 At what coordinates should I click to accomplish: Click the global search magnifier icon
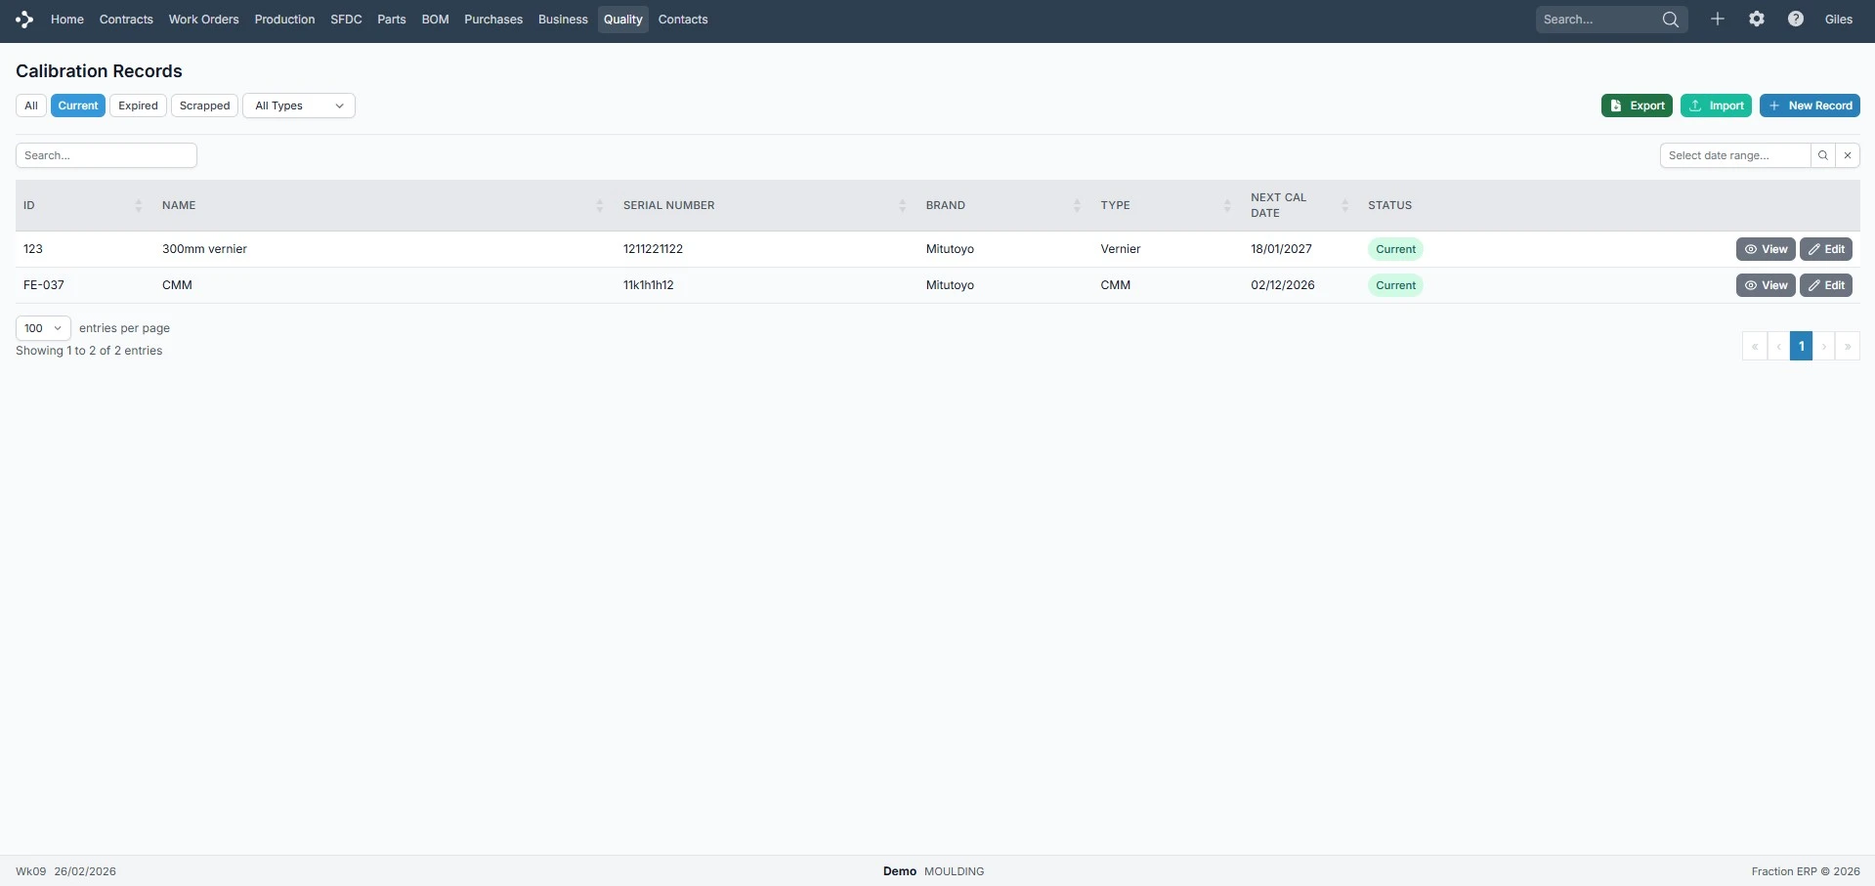coord(1670,20)
